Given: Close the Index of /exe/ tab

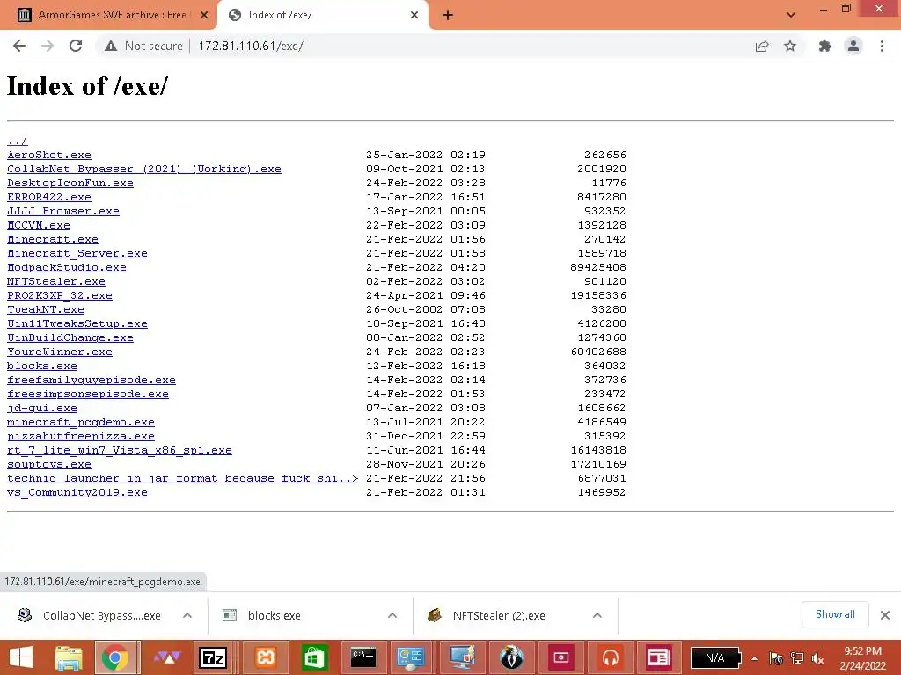Looking at the screenshot, I should click(414, 16).
